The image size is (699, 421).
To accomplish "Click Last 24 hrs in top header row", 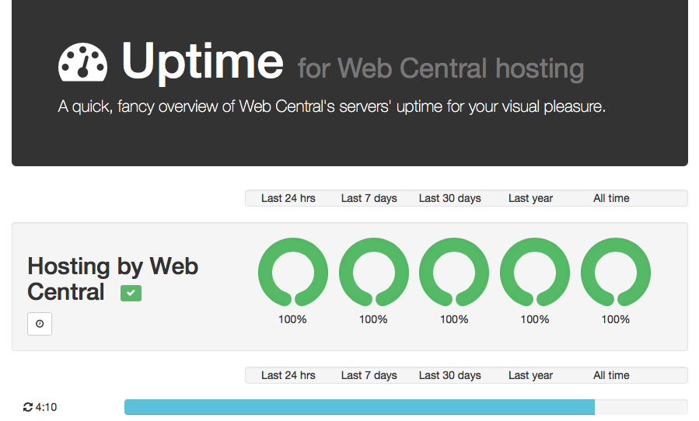I will tap(288, 198).
